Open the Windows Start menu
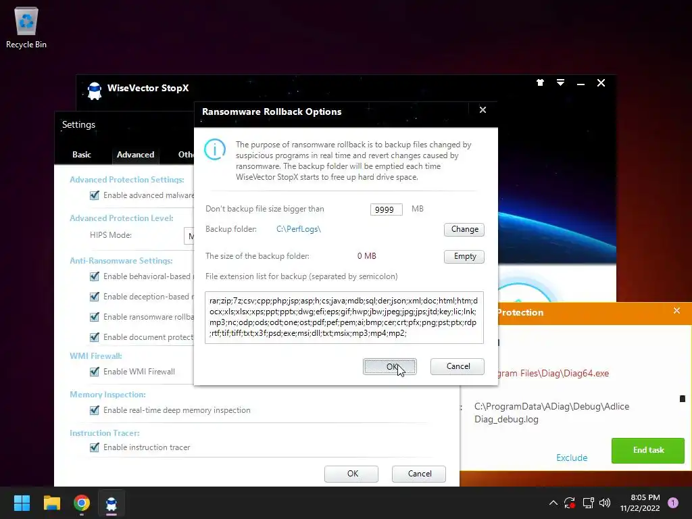Viewport: 692px width, 519px height. (x=22, y=503)
